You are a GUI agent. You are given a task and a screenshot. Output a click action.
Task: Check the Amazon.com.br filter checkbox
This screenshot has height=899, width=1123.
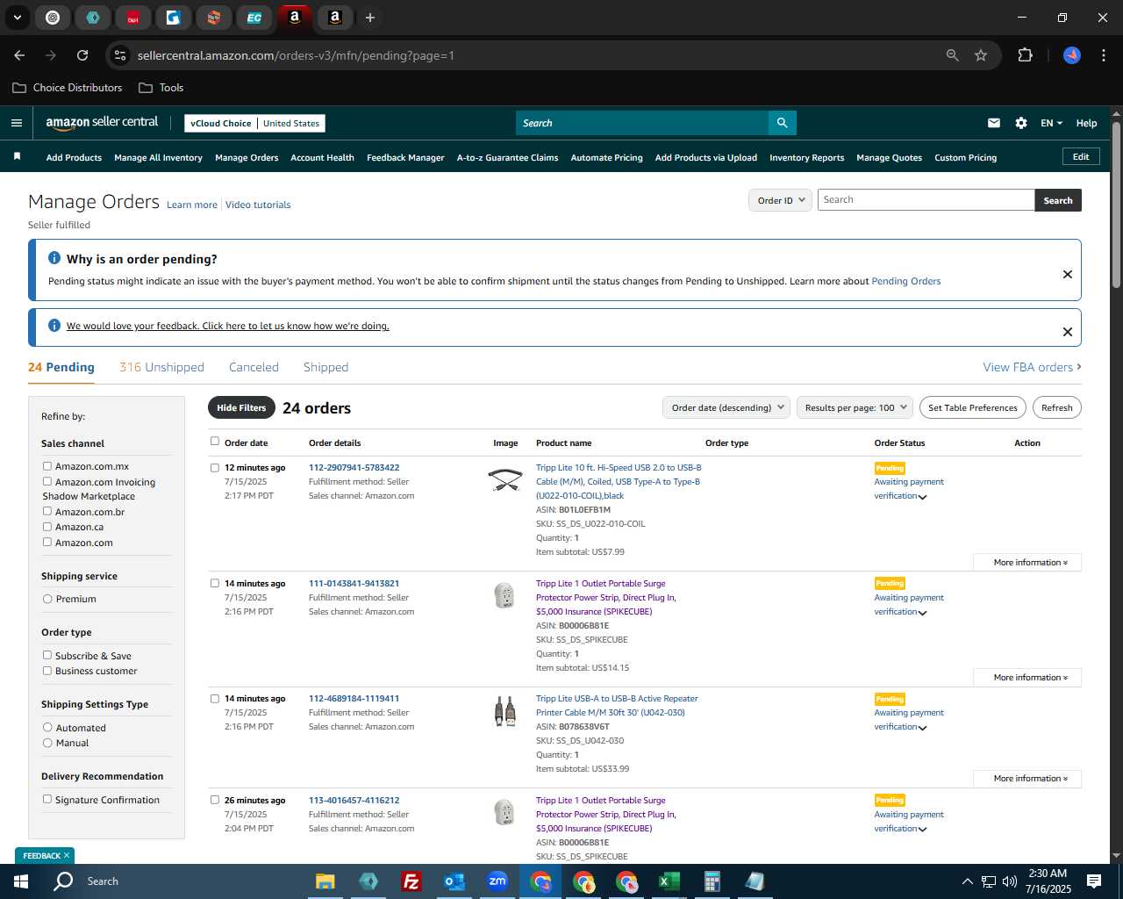tap(47, 511)
